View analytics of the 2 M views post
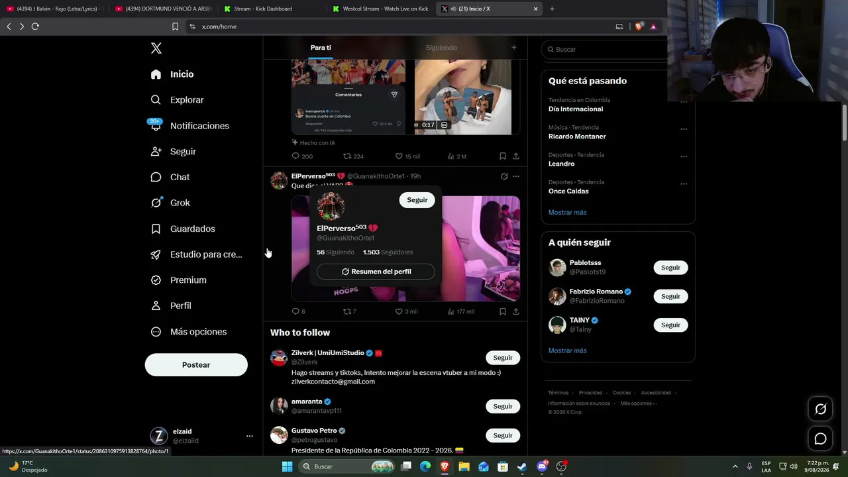848x477 pixels. tap(457, 156)
